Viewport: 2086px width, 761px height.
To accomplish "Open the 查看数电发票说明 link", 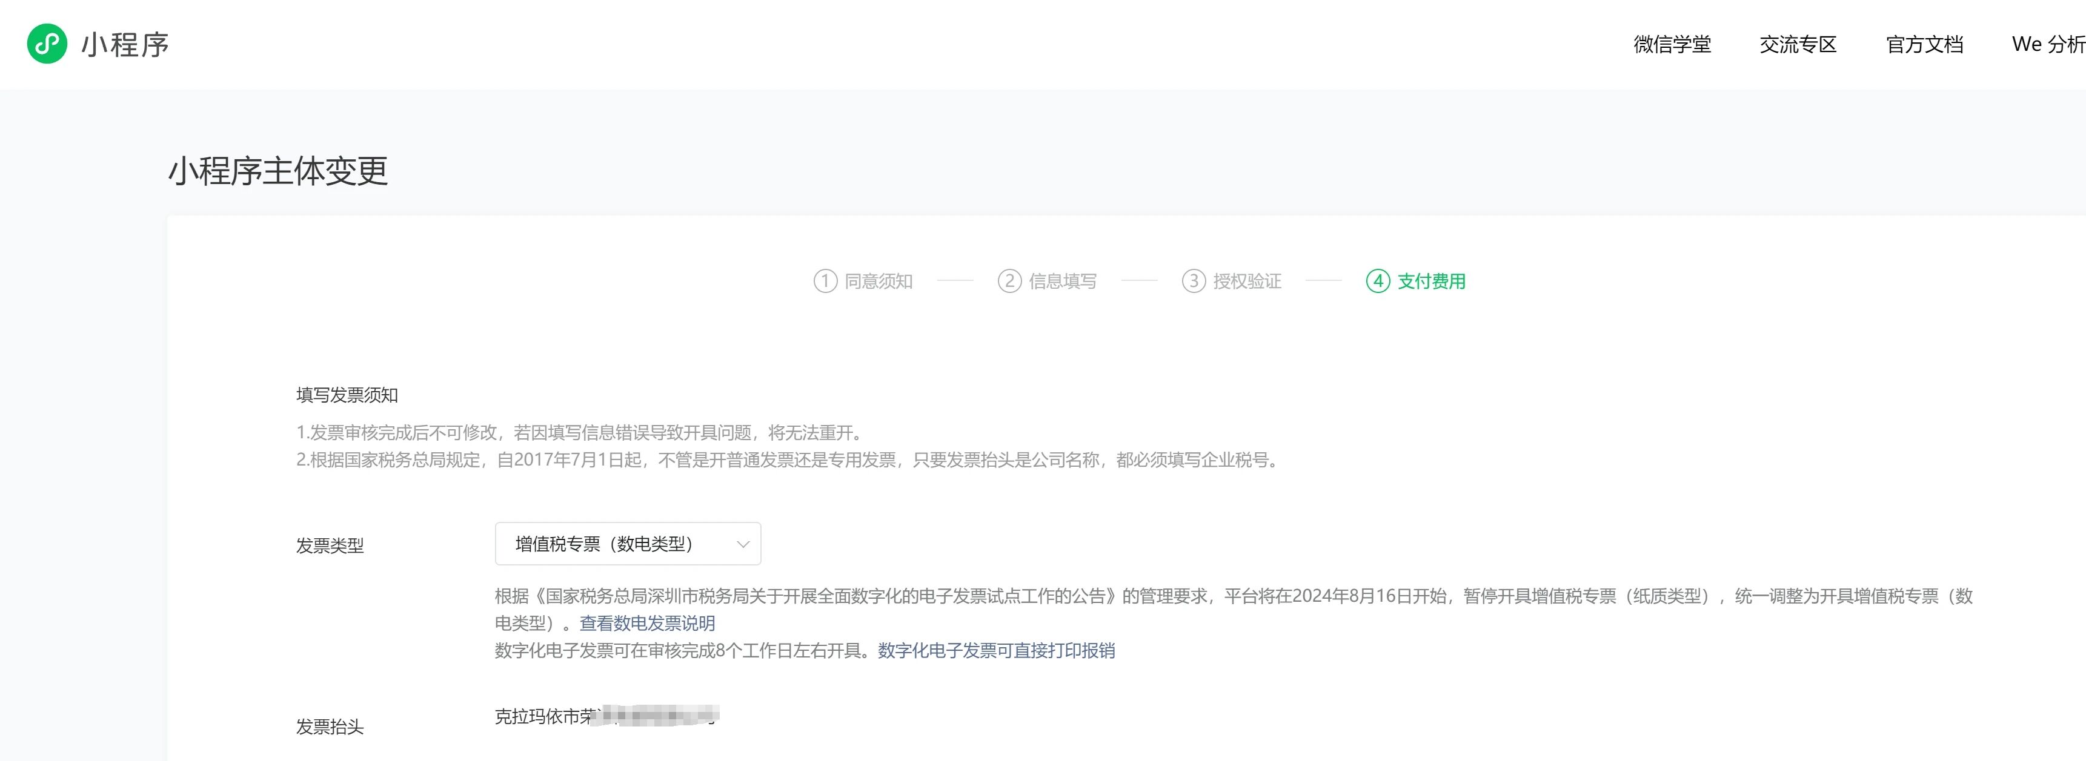I will point(647,622).
